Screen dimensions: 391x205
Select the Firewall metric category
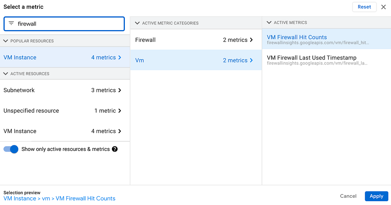tap(196, 40)
